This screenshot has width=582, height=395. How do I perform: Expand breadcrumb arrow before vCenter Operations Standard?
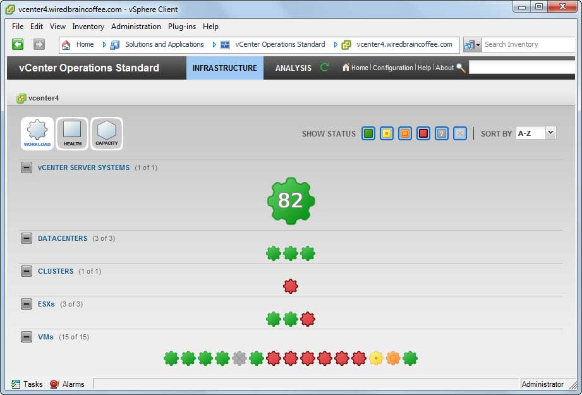tap(215, 45)
